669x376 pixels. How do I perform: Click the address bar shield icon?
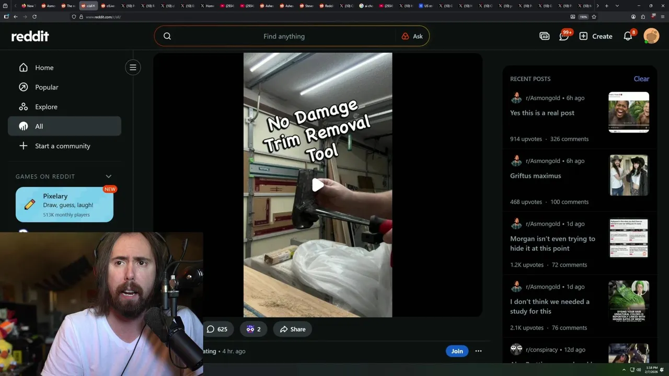point(74,17)
